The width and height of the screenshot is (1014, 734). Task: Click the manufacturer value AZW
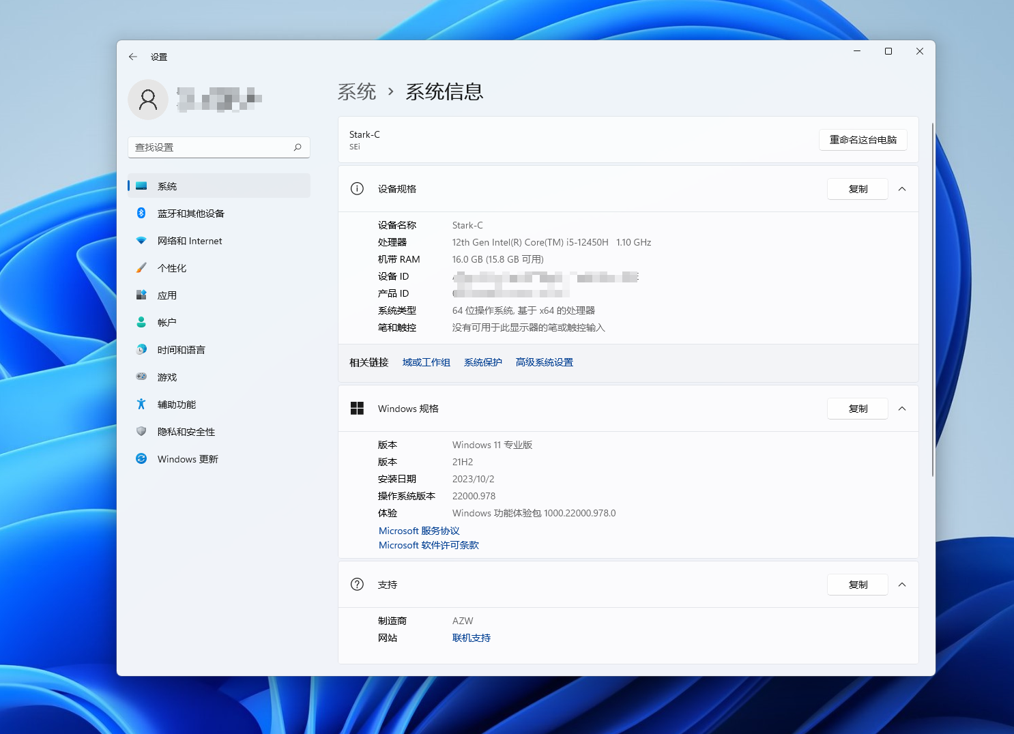(463, 621)
